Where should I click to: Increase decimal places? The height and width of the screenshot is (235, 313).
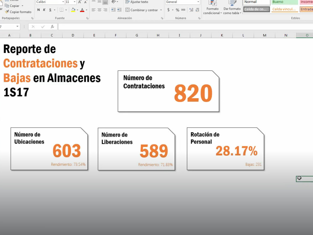point(191,10)
